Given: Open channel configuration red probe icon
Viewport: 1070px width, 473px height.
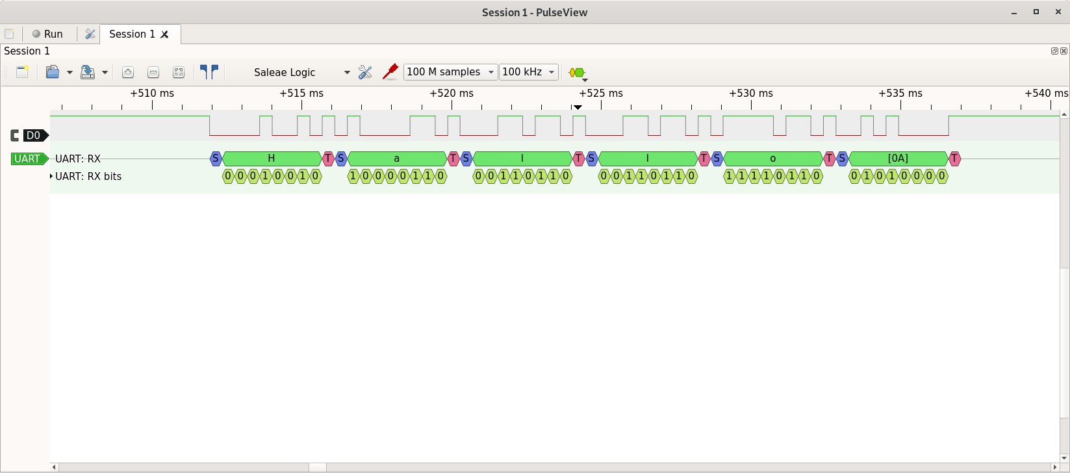Looking at the screenshot, I should [390, 72].
